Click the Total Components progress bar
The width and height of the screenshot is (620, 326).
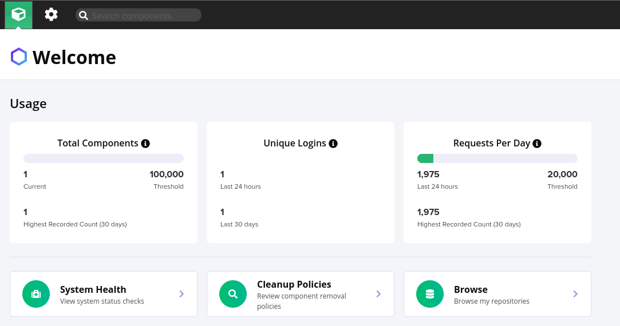pyautogui.click(x=104, y=158)
